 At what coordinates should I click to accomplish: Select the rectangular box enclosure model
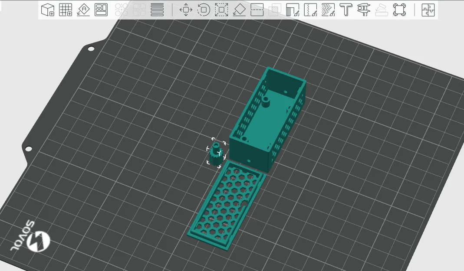click(268, 121)
